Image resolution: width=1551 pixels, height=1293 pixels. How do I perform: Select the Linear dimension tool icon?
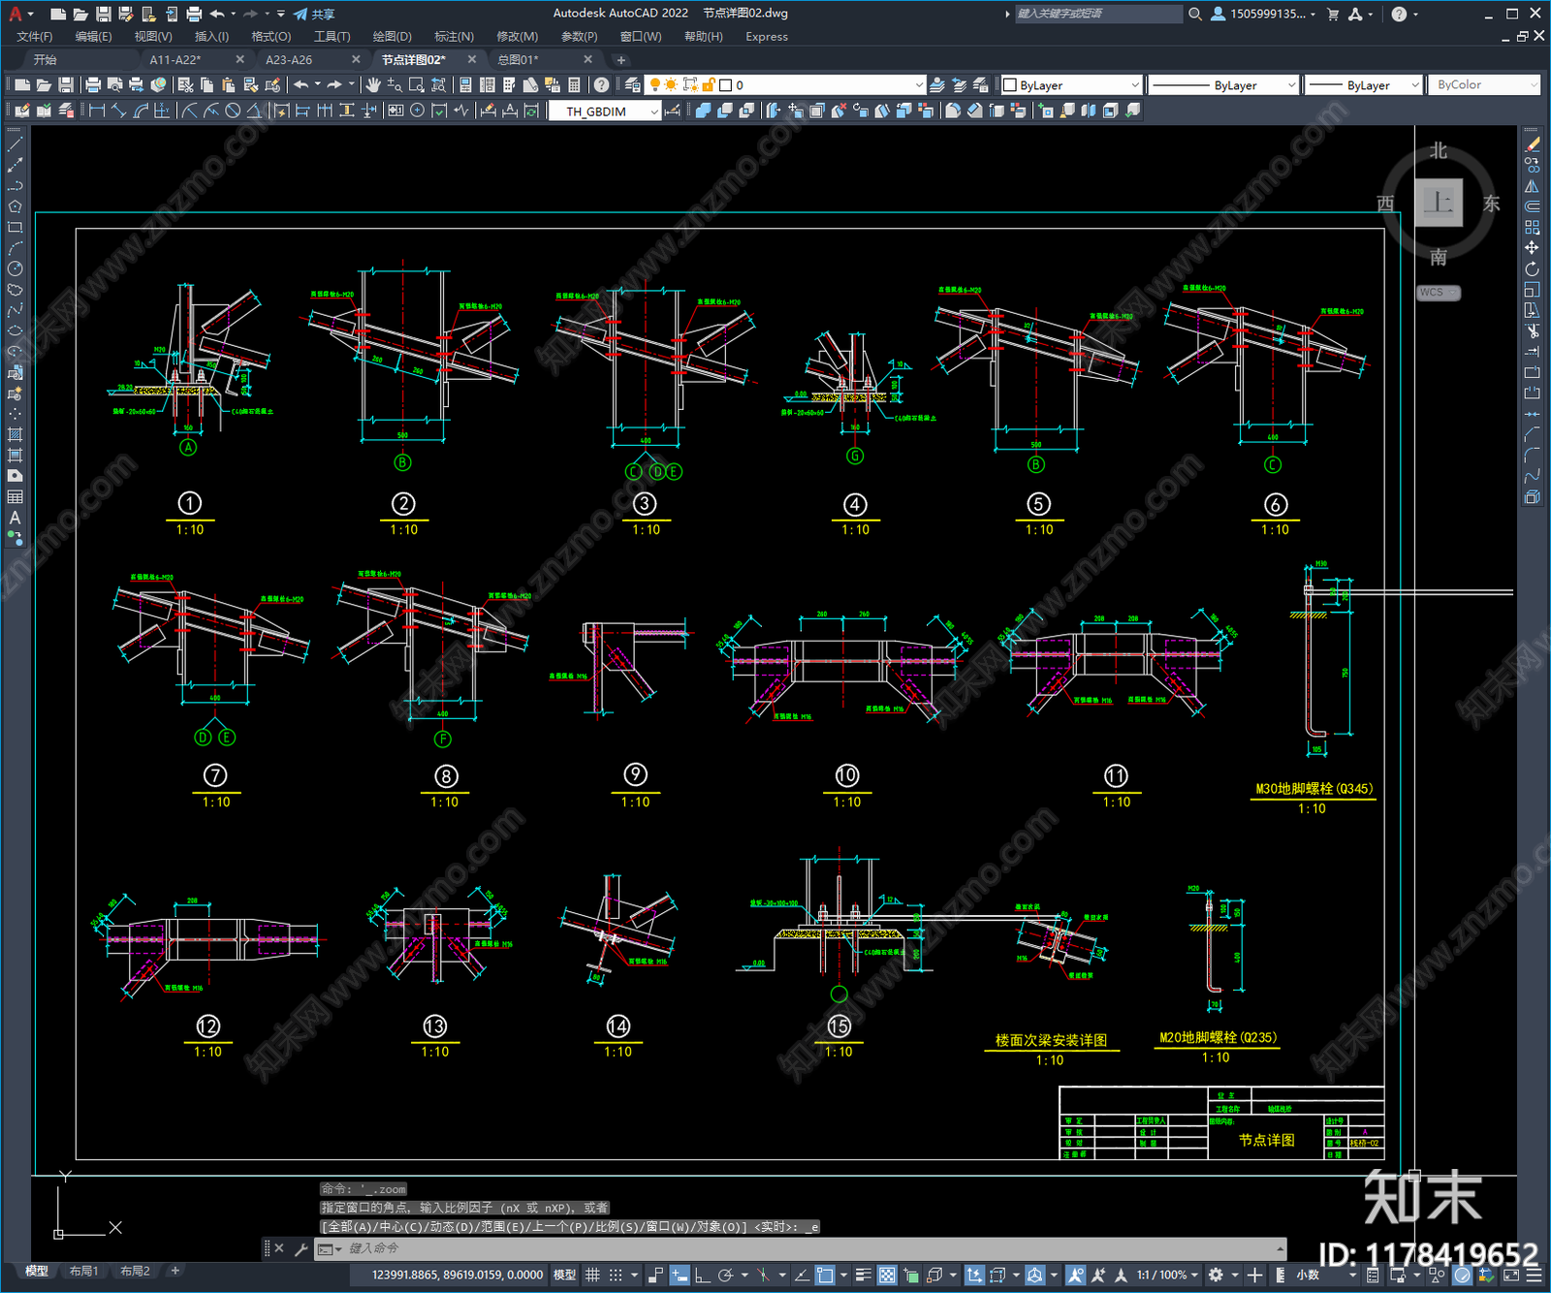pos(97,110)
